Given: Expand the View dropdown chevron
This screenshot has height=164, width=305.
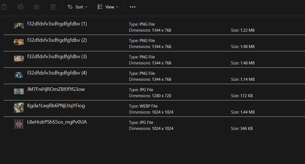Looking at the screenshot, I should pos(117,7).
